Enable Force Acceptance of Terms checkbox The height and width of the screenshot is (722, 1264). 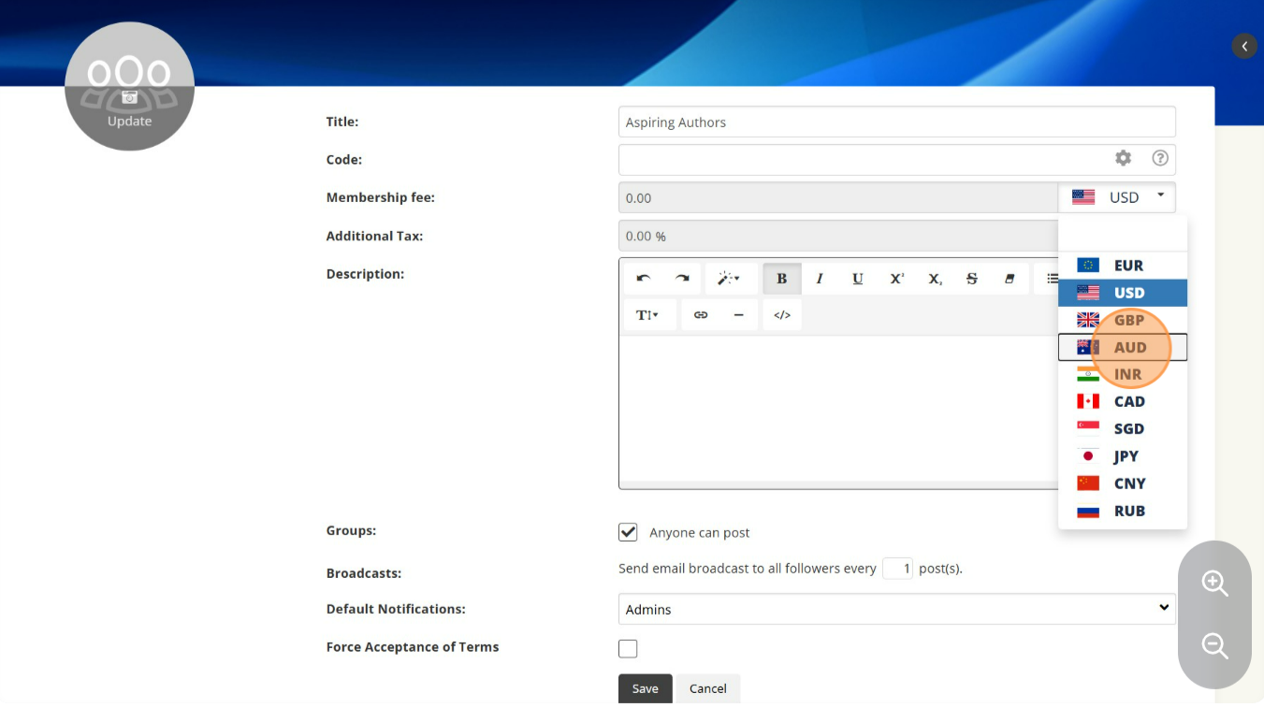pos(628,648)
